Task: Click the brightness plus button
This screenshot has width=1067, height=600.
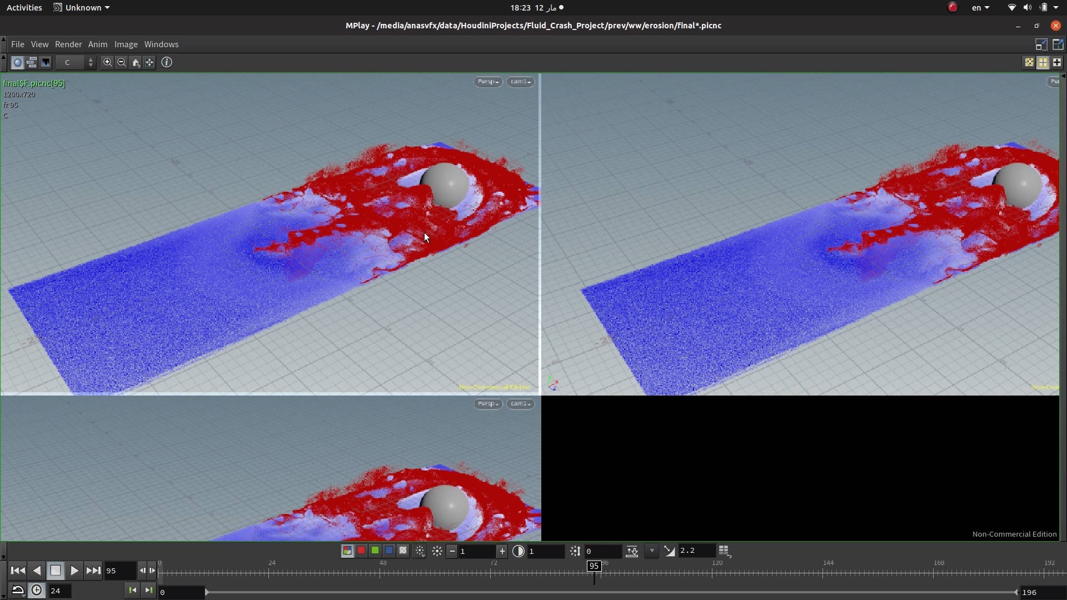Action: tap(502, 551)
